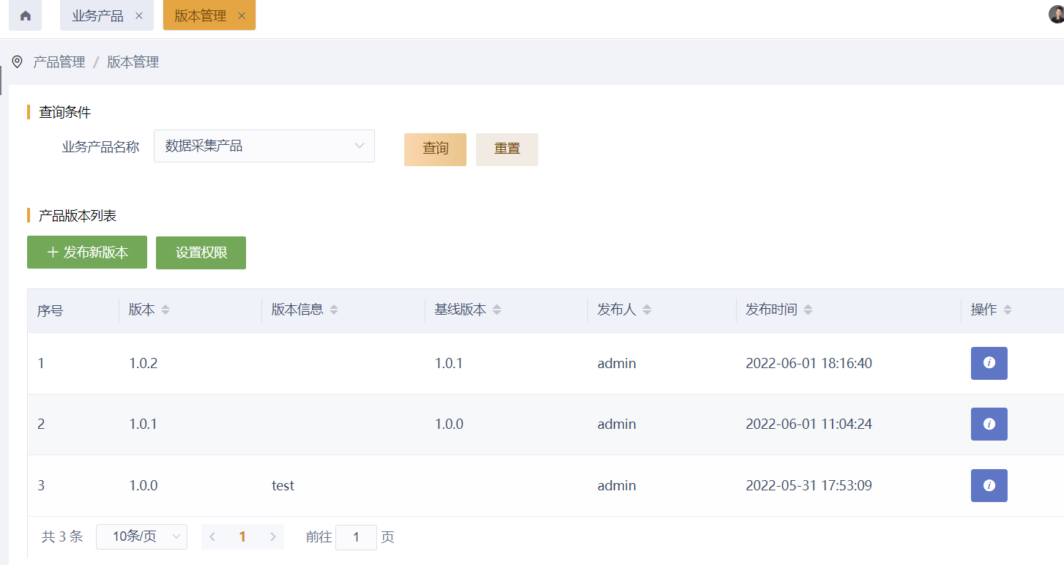
Task: Close the 业务产品 tab
Action: 139,15
